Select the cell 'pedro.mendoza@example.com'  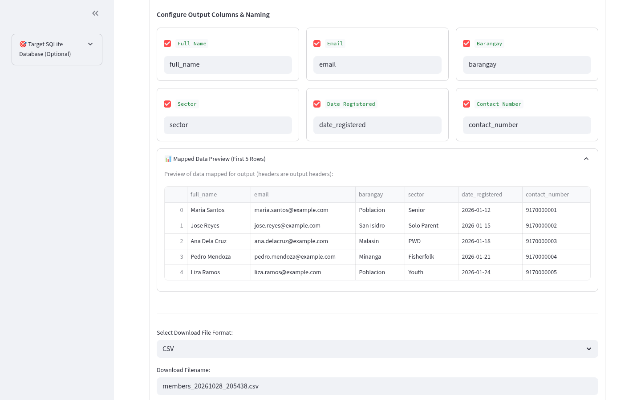coord(303,257)
